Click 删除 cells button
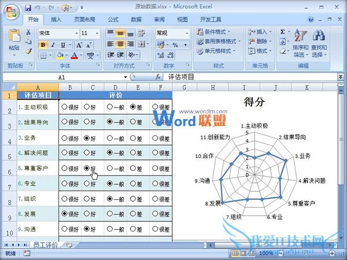 260,42
